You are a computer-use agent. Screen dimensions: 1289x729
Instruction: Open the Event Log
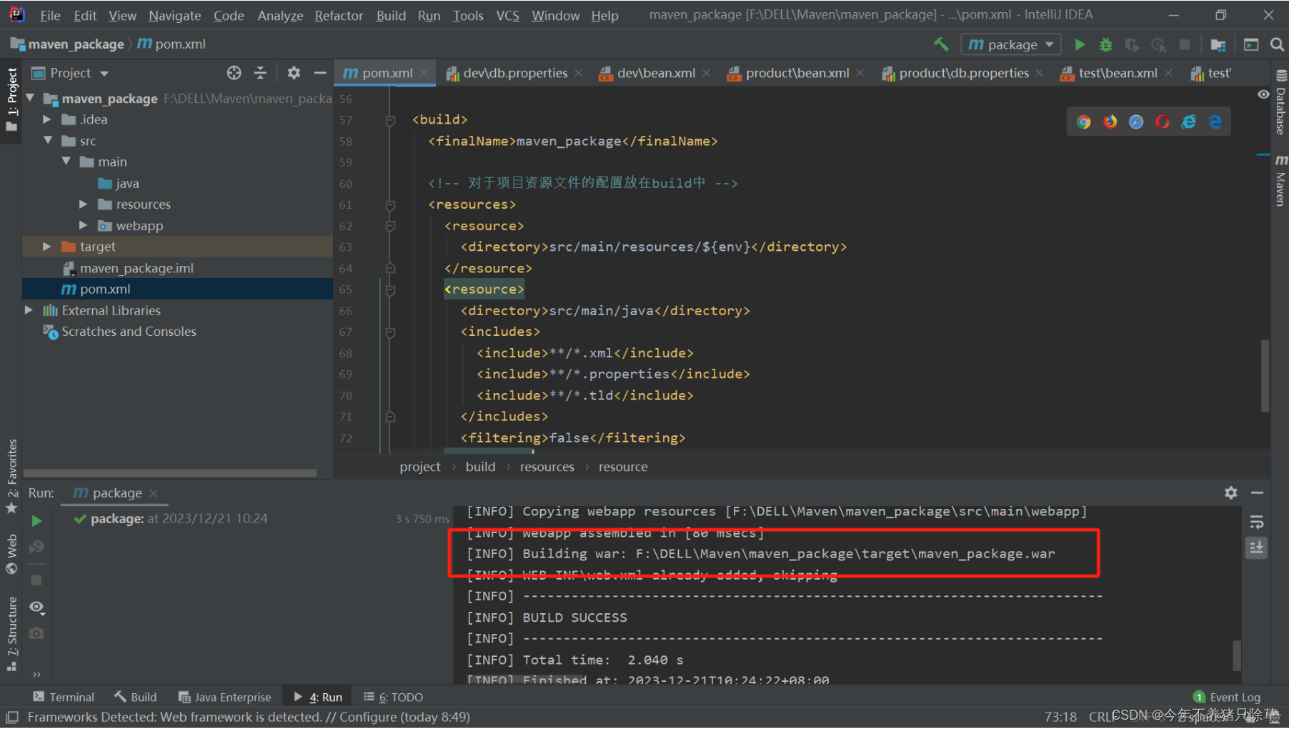pos(1227,697)
